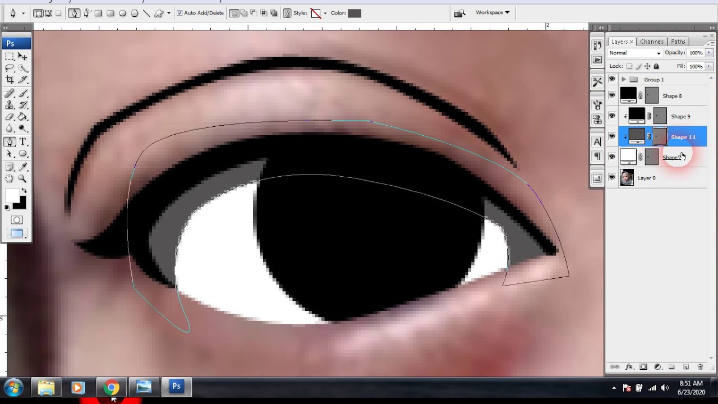Open the Windows Start menu
This screenshot has width=718, height=404.
coord(13,388)
